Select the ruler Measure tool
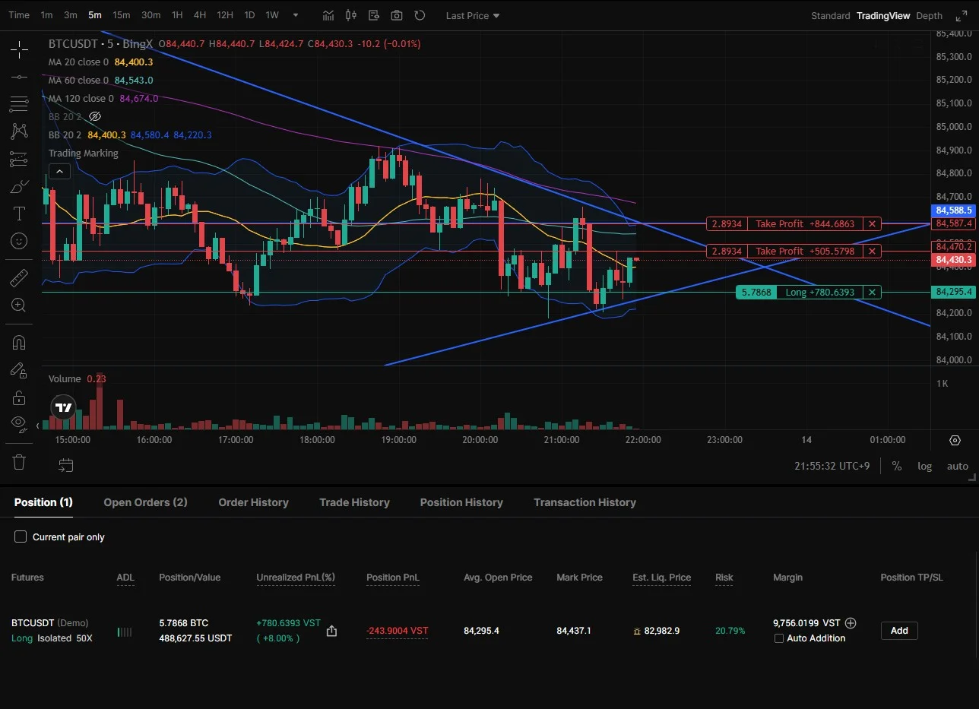This screenshot has width=979, height=709. tap(19, 278)
